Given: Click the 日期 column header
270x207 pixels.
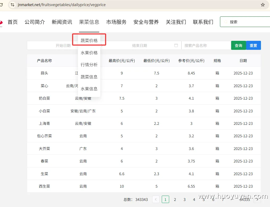Looking at the screenshot, I should tap(243, 61).
